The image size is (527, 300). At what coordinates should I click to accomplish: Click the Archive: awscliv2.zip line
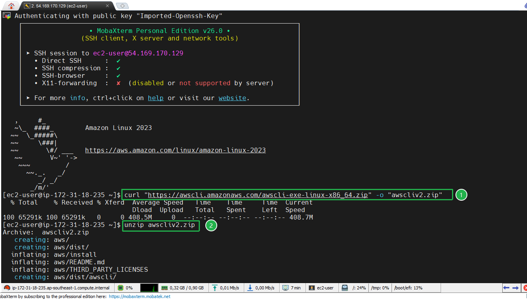click(x=46, y=232)
